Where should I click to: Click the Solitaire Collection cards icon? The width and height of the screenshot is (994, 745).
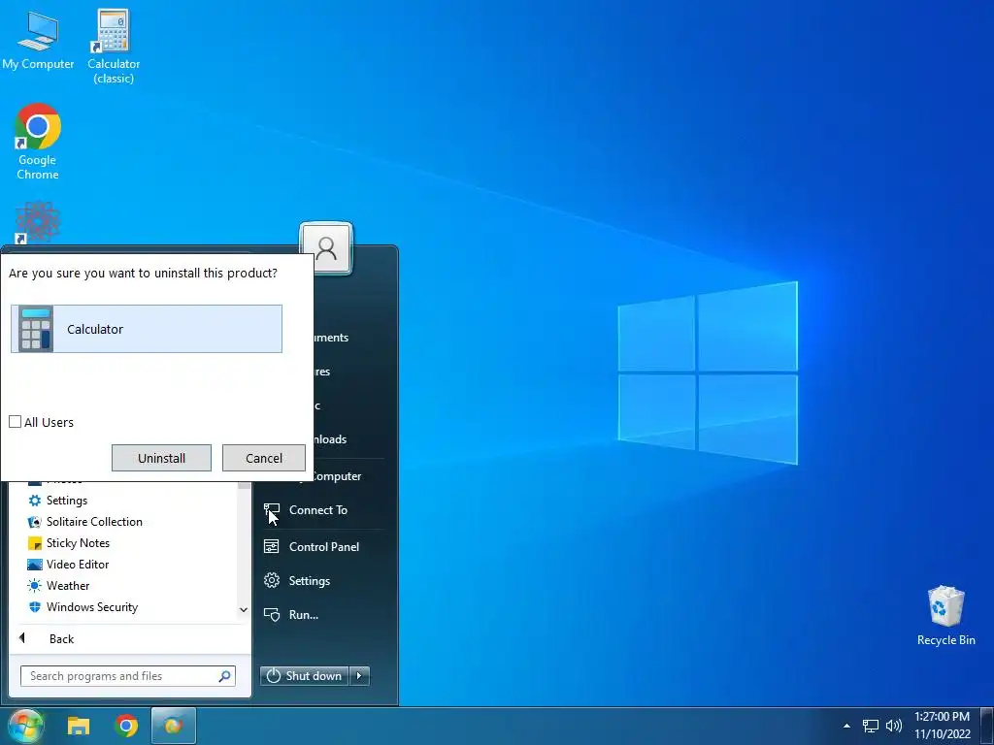pos(34,522)
